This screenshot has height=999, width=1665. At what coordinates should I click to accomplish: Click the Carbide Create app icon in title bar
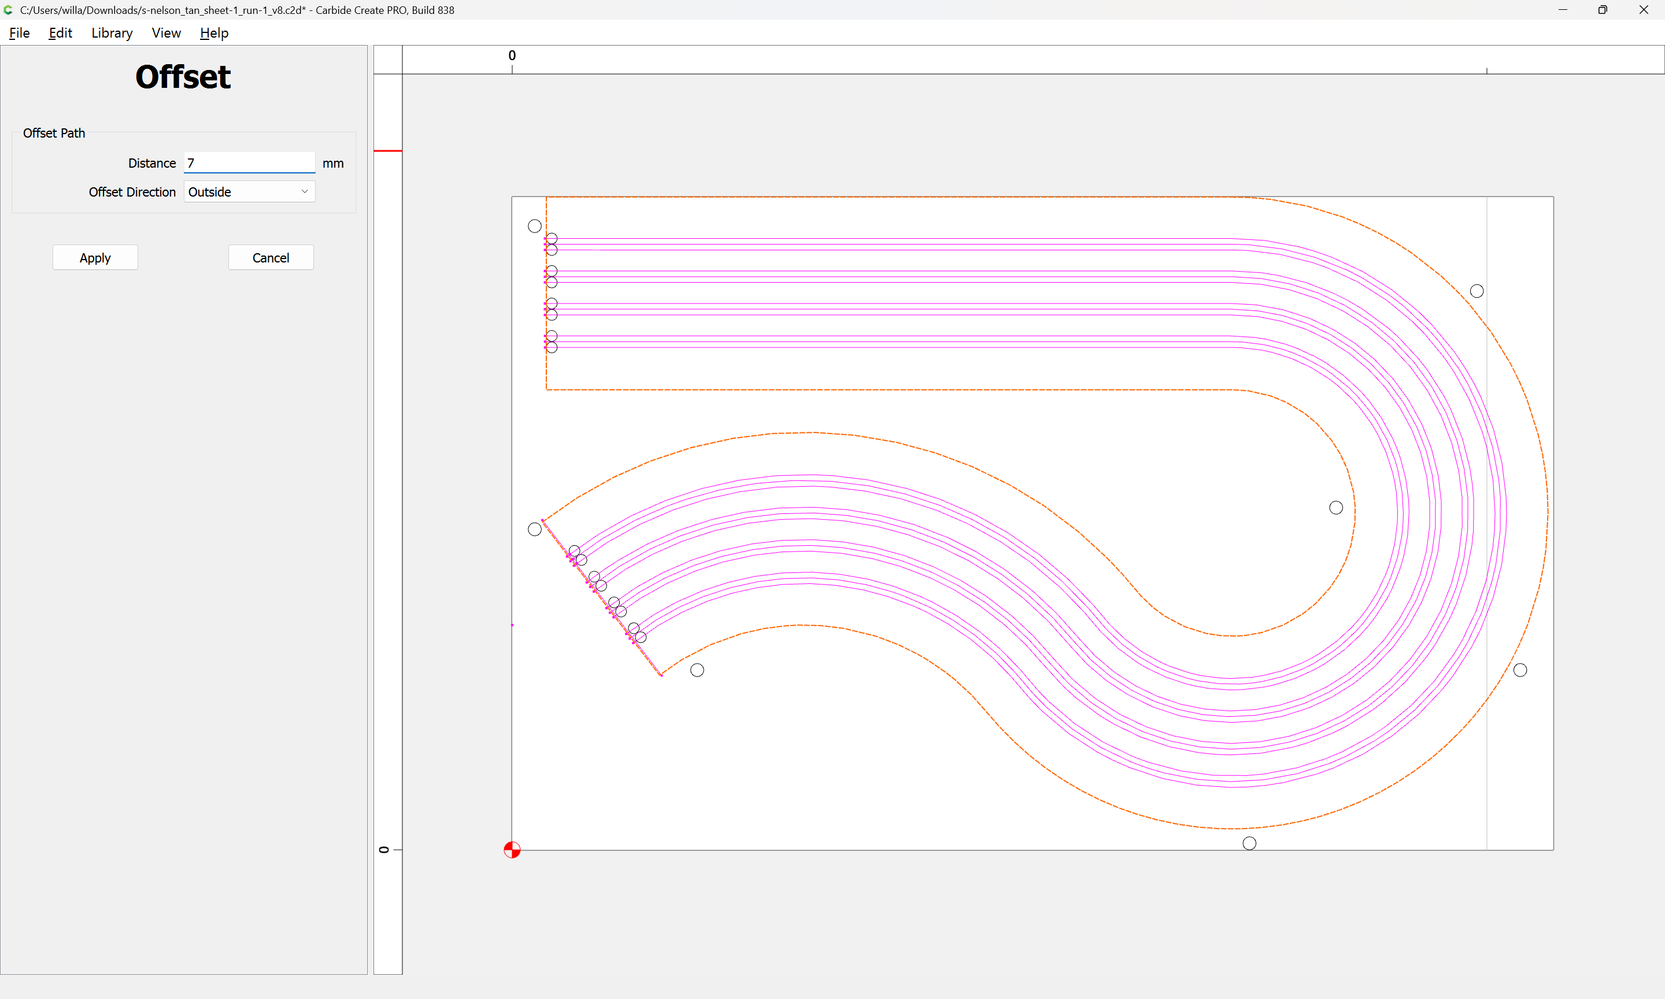point(8,10)
